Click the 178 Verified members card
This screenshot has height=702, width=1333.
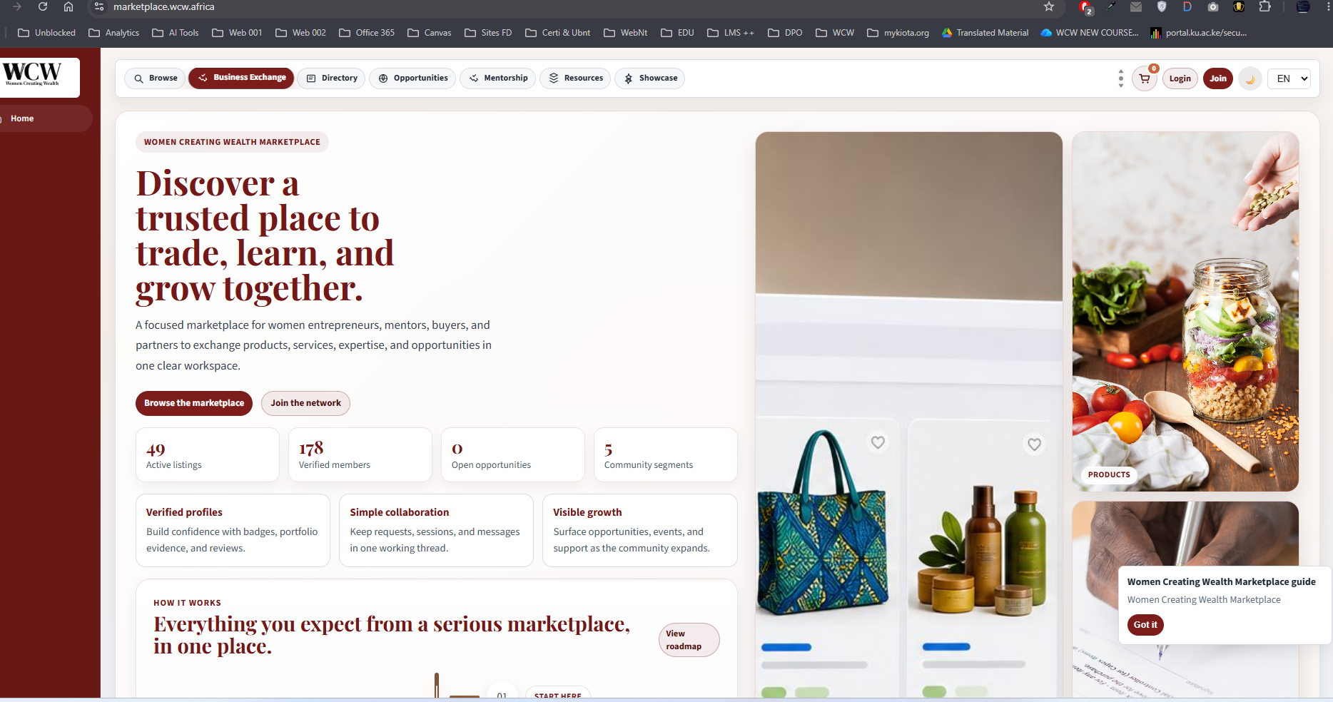[360, 455]
